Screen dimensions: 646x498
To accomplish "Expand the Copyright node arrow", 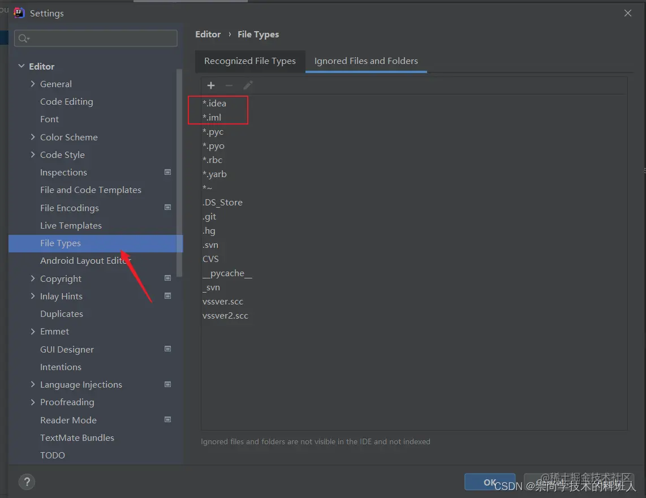I will [x=33, y=278].
